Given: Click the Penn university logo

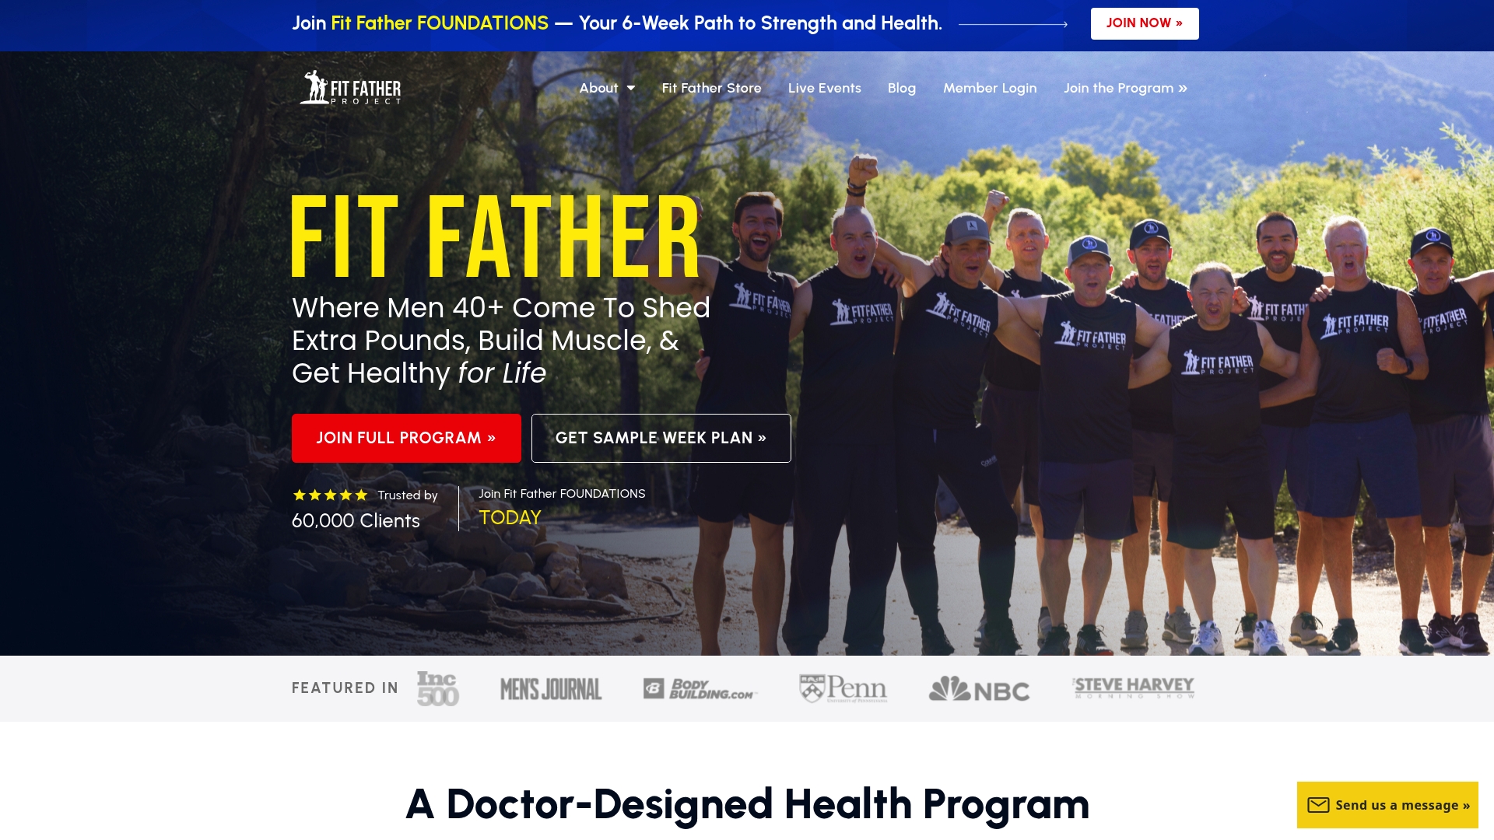Looking at the screenshot, I should [843, 688].
